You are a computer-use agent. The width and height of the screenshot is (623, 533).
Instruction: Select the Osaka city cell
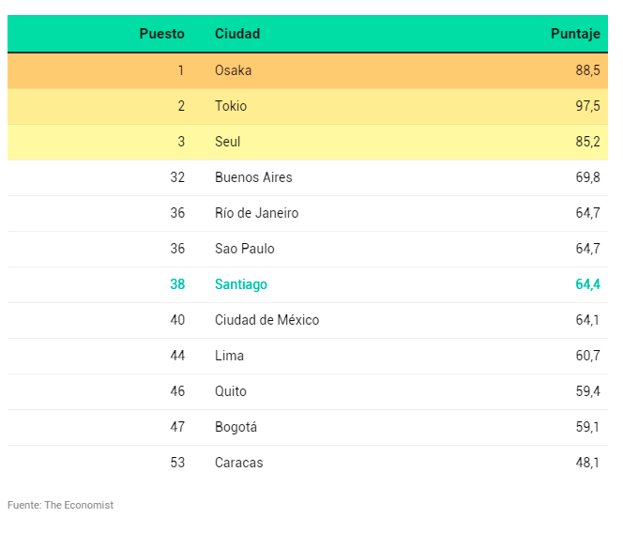[x=233, y=70]
